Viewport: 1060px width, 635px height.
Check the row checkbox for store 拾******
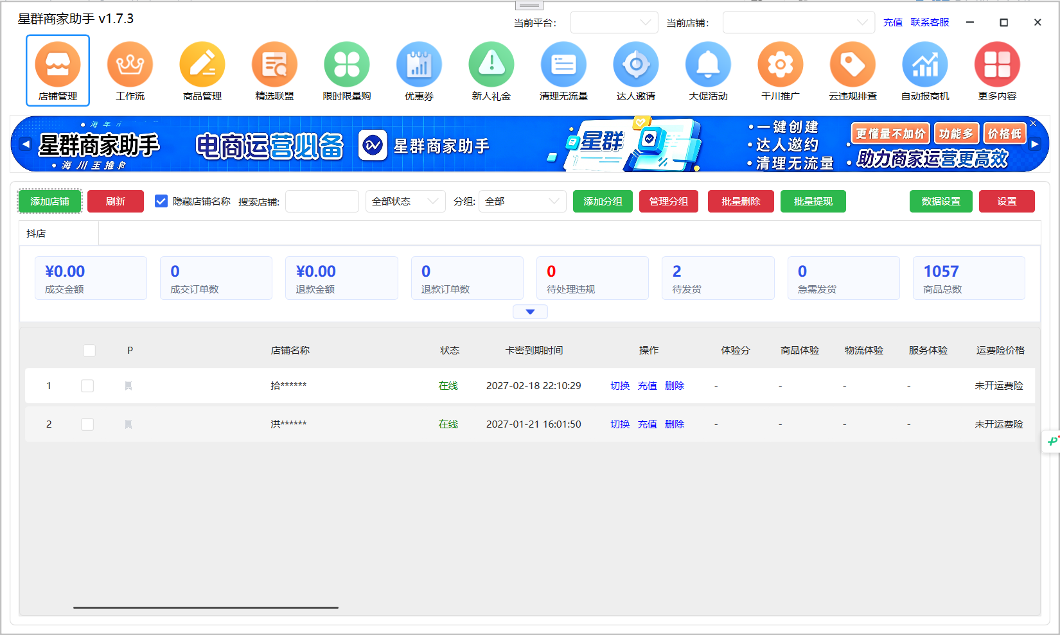(87, 386)
